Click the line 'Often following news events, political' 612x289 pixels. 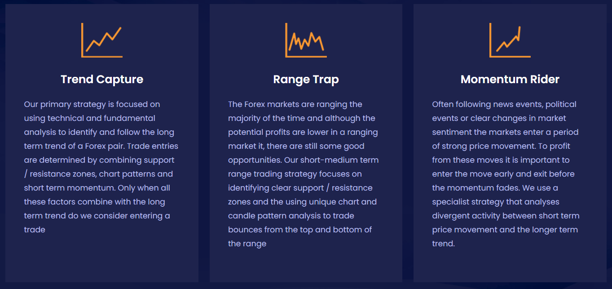504,104
